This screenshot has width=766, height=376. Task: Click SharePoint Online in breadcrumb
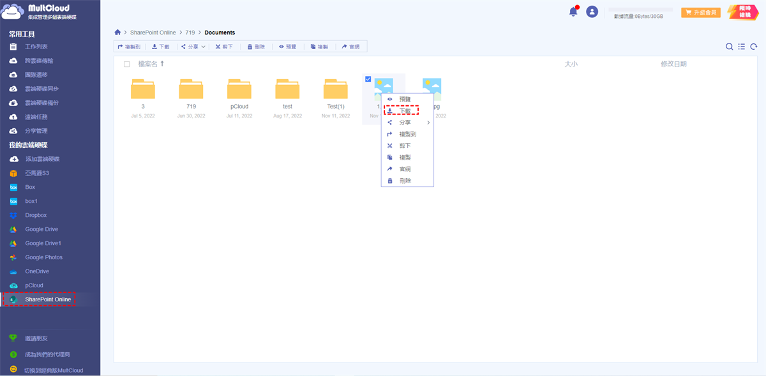pos(152,33)
